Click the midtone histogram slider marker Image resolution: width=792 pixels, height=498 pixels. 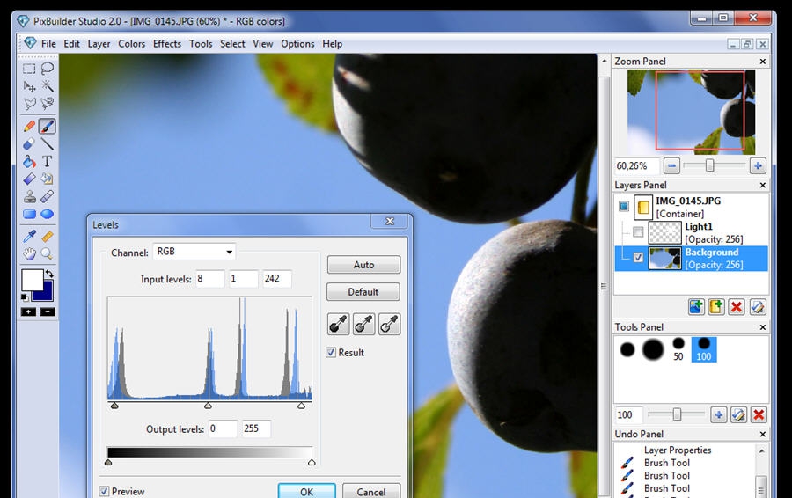[208, 406]
